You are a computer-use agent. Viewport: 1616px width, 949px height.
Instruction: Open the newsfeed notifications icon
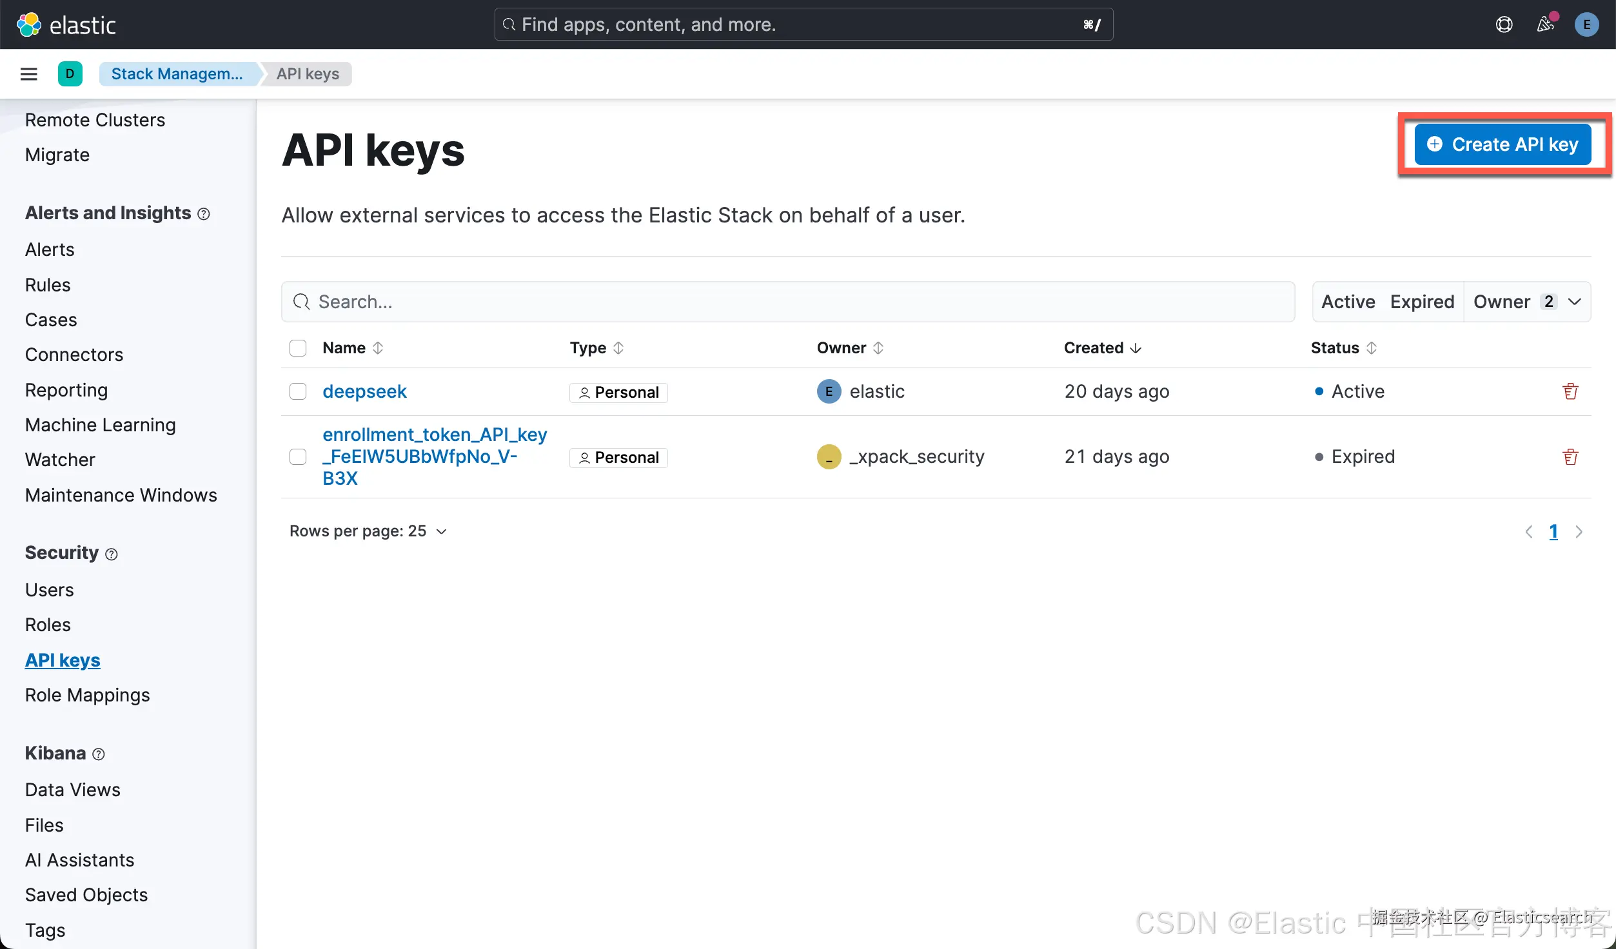1545,25
